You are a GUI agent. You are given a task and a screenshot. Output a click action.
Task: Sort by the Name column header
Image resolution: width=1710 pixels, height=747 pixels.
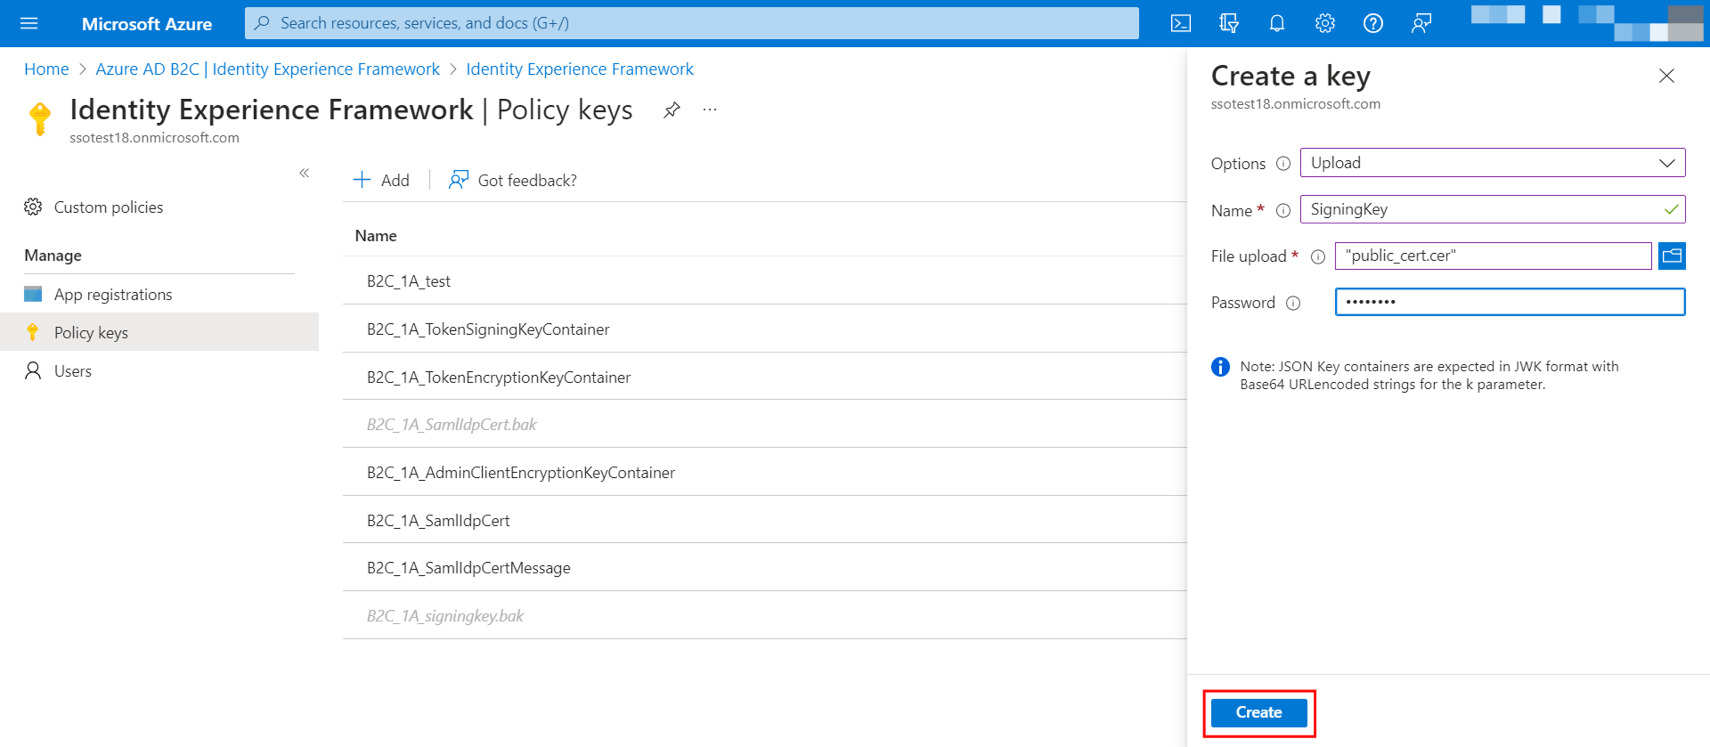click(376, 235)
